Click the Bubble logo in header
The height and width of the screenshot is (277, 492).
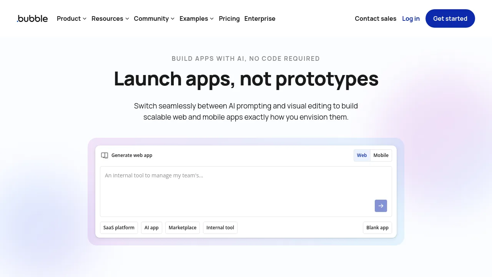coord(32,18)
